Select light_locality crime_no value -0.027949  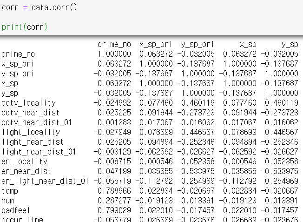[112, 132]
